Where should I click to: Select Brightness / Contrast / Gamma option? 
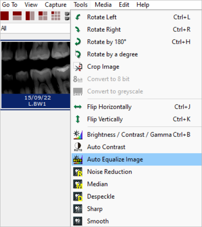136,135
